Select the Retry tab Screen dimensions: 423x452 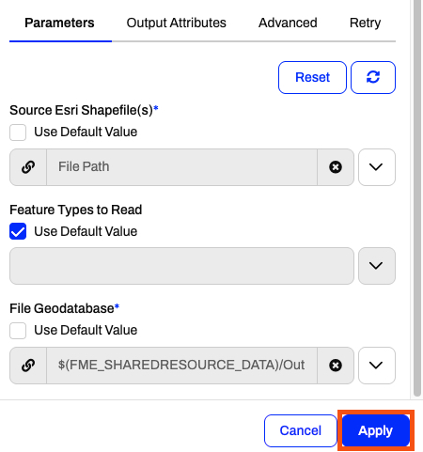click(x=365, y=23)
